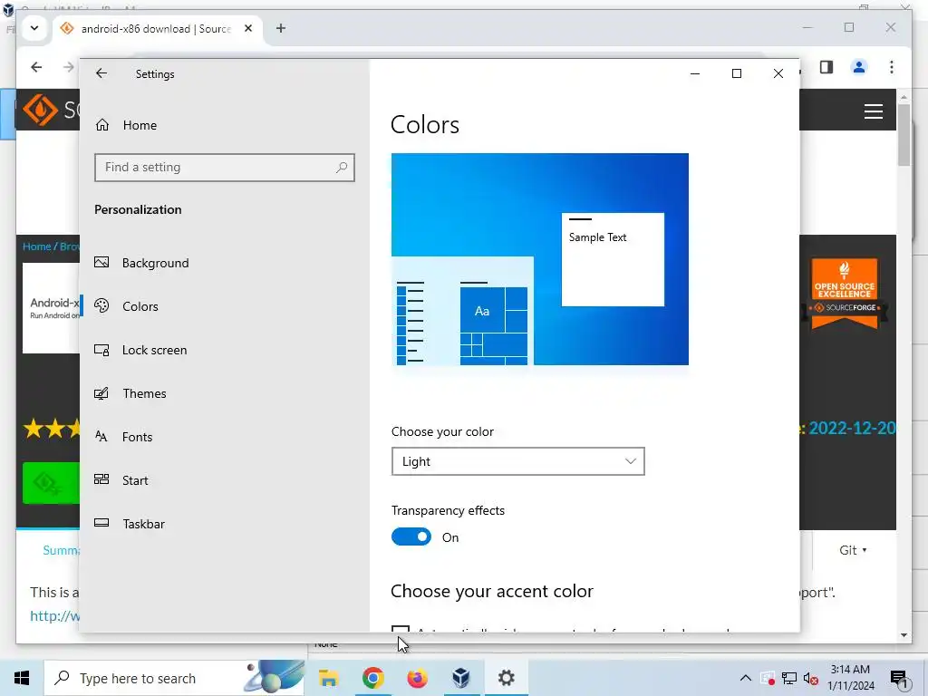Click the network icon in system tray
This screenshot has width=928, height=696.
789,678
